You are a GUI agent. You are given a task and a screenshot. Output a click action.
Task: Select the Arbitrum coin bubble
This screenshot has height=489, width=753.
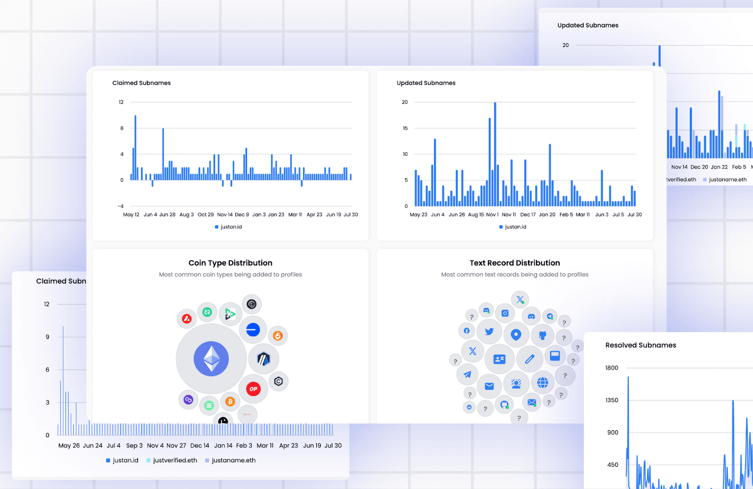264,359
